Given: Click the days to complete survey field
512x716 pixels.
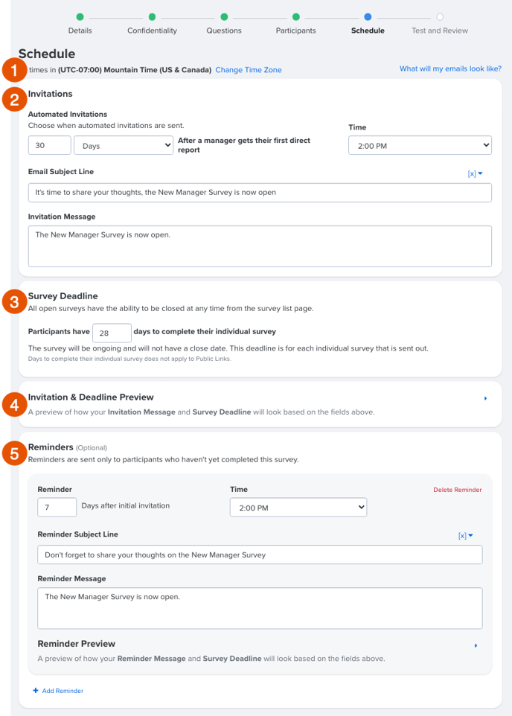Looking at the screenshot, I should coord(112,332).
